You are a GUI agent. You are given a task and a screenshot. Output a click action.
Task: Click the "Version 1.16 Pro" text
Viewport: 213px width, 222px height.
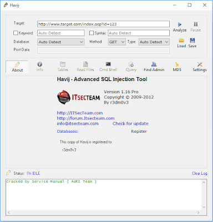click(x=121, y=92)
